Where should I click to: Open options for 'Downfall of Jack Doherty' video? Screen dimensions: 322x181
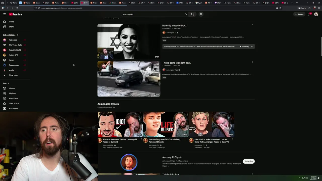(187, 139)
